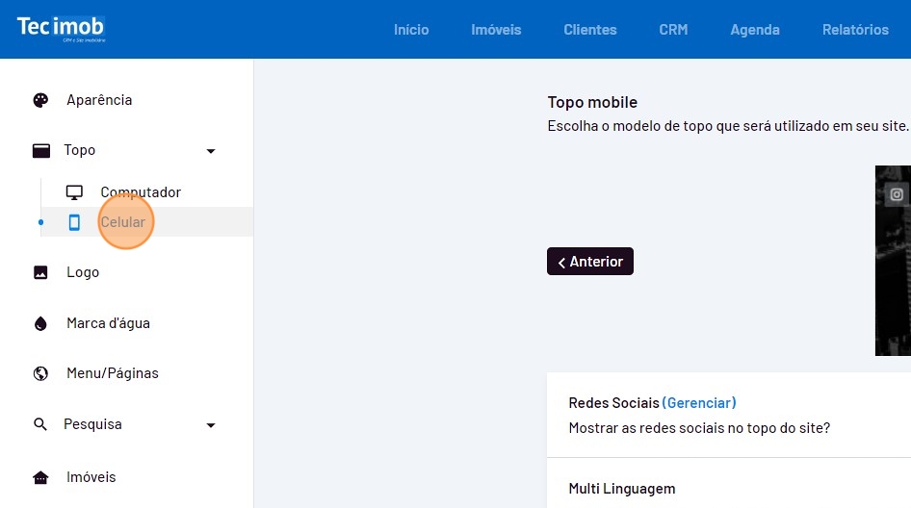Click the Menu/Páginas globe icon
The image size is (911, 508).
click(x=40, y=373)
